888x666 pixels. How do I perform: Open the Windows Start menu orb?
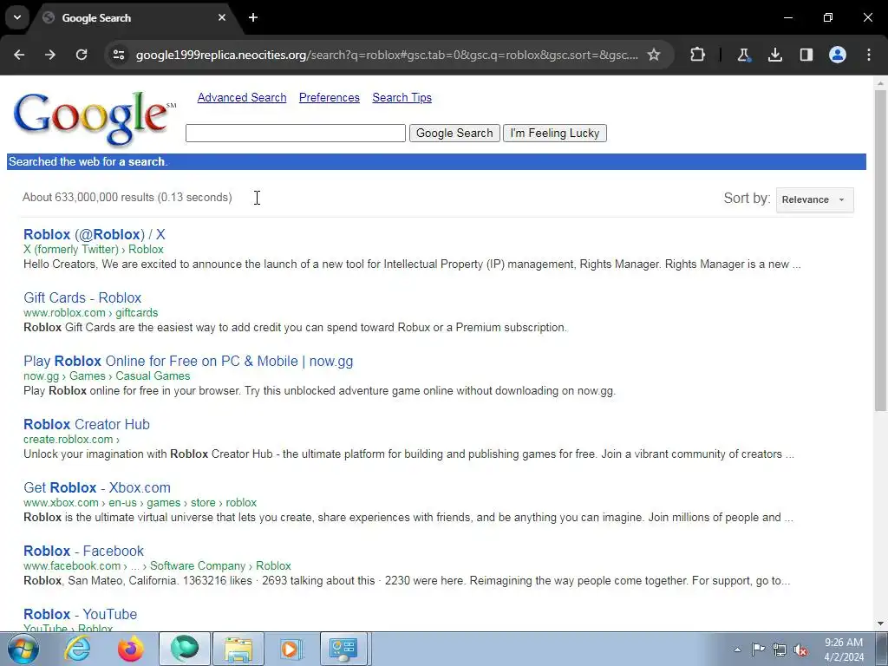23,649
